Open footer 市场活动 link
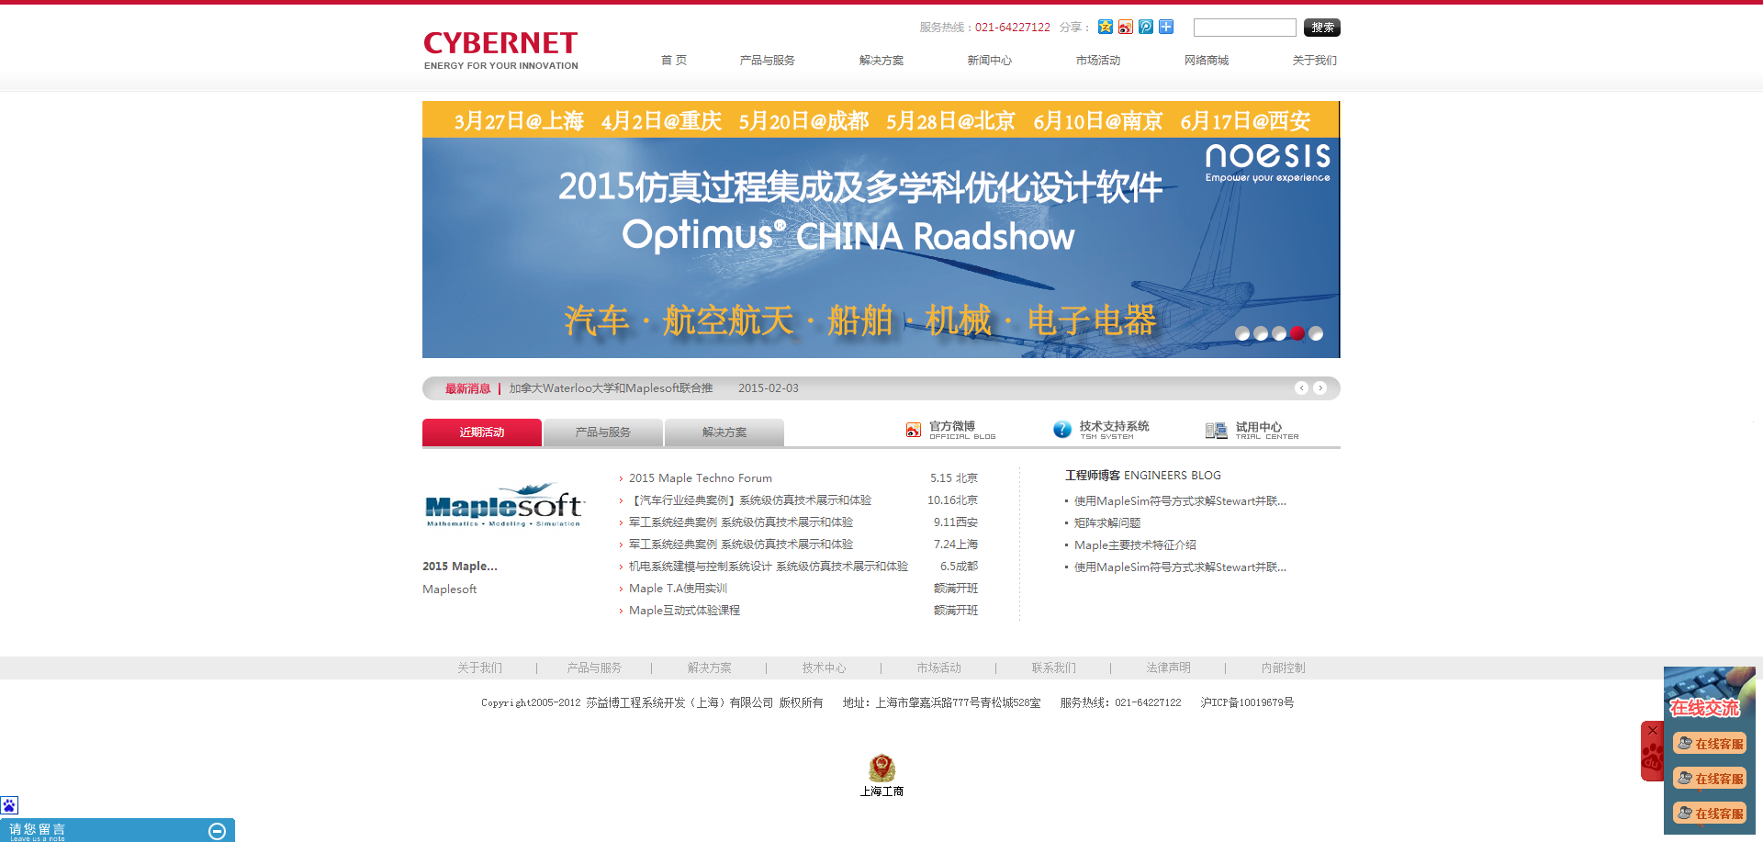This screenshot has height=842, width=1763. pos(938,668)
